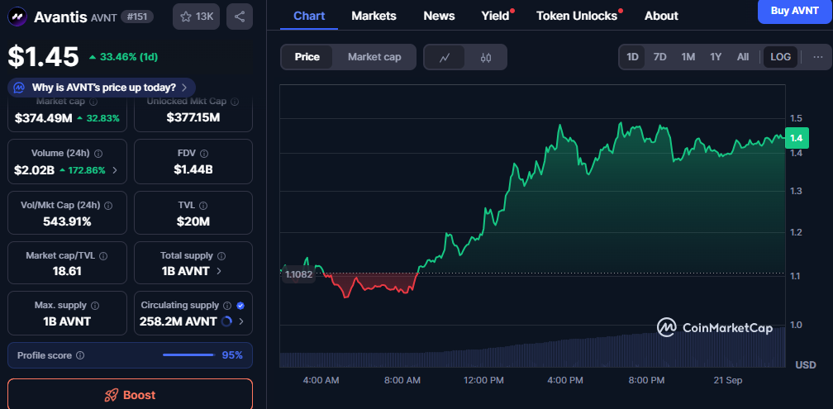Click the Profile score progress bar
The height and width of the screenshot is (409, 833).
click(x=188, y=355)
